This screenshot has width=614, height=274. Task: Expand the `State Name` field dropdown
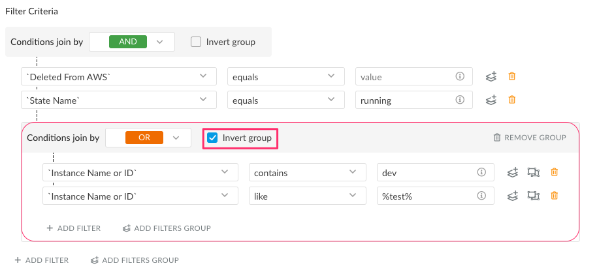(x=119, y=100)
